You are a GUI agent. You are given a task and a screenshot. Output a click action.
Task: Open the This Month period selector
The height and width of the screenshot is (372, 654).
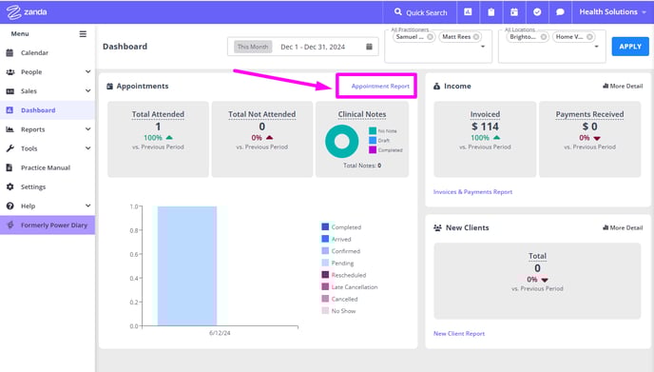(x=253, y=47)
